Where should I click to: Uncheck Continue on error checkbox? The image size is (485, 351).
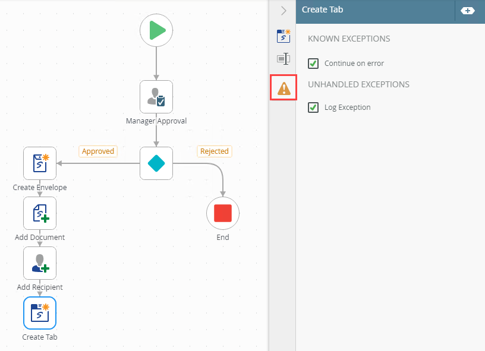coord(313,64)
